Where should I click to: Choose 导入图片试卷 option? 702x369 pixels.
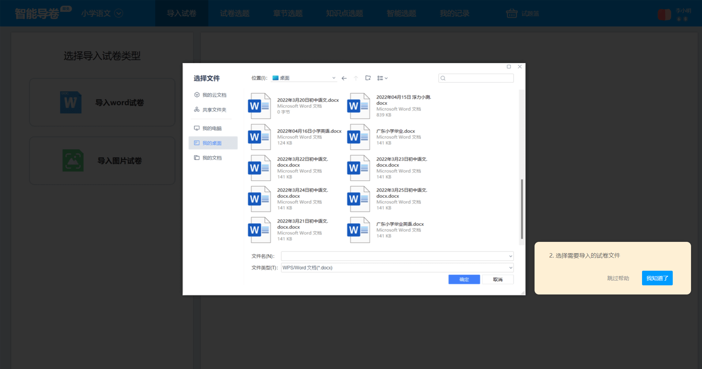102,161
